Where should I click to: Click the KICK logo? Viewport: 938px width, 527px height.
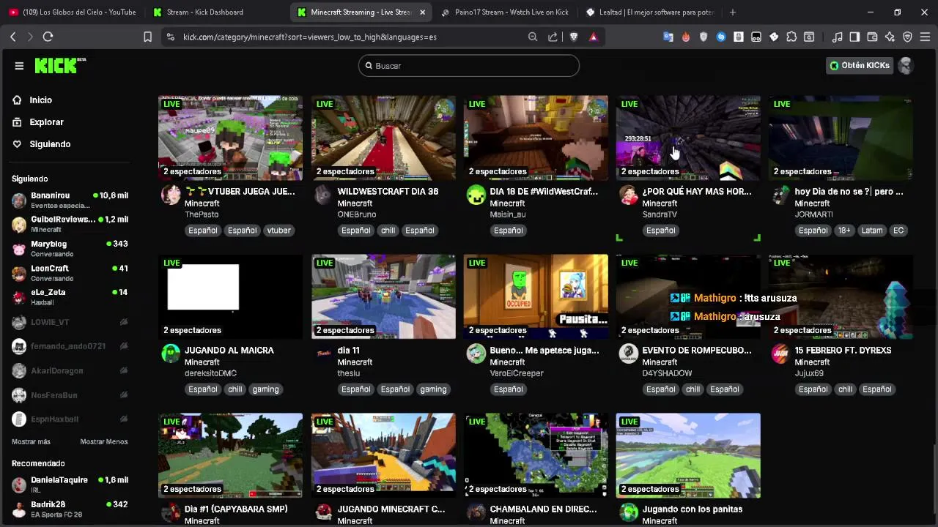coord(60,65)
